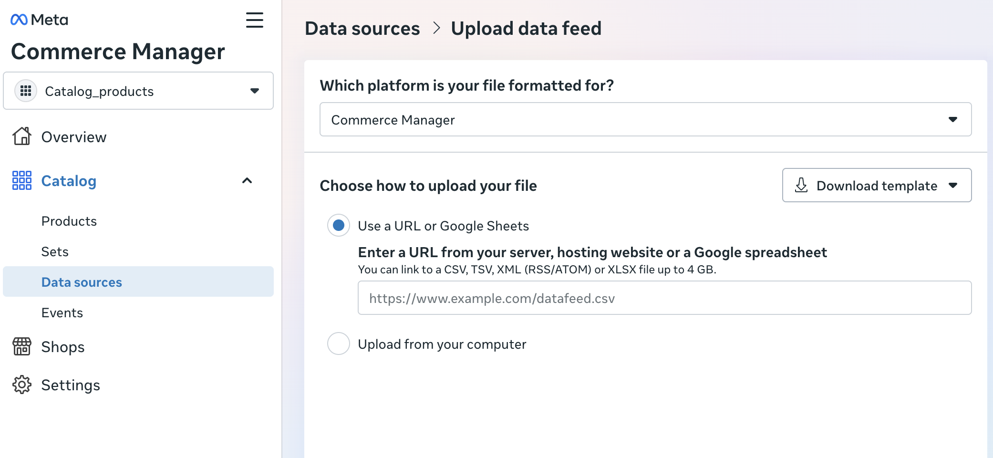This screenshot has height=458, width=993.
Task: Click the catalog grid icon beside Catalog_products
Action: pos(26,91)
